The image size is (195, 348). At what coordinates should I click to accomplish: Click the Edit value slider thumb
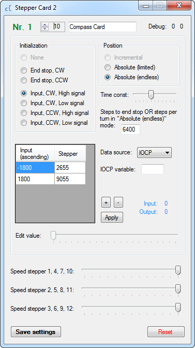53,235
